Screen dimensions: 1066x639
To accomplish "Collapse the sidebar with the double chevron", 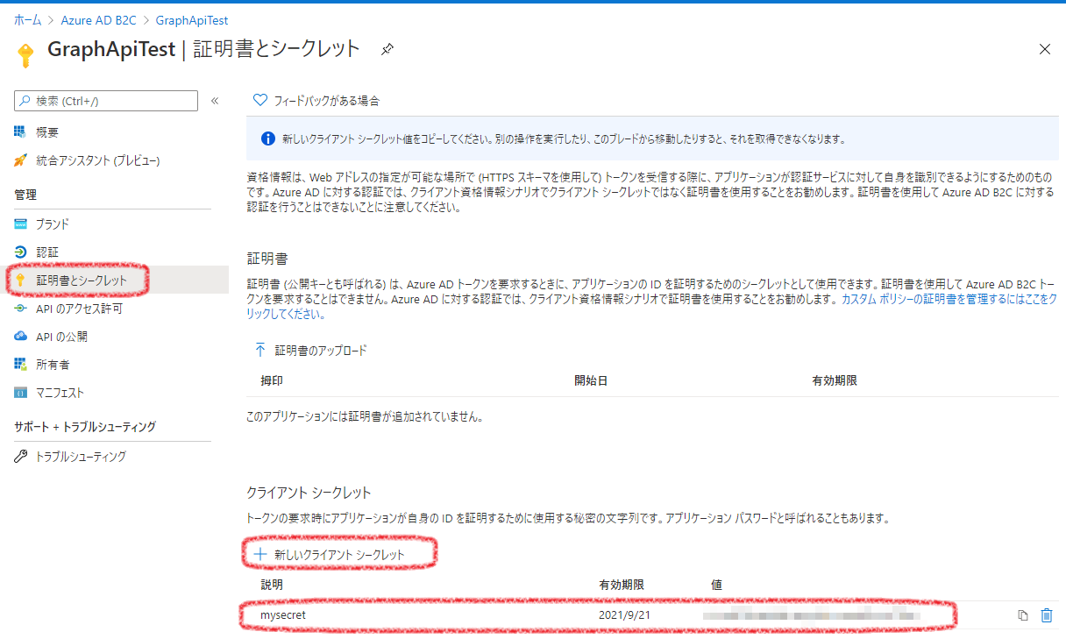I will [215, 101].
